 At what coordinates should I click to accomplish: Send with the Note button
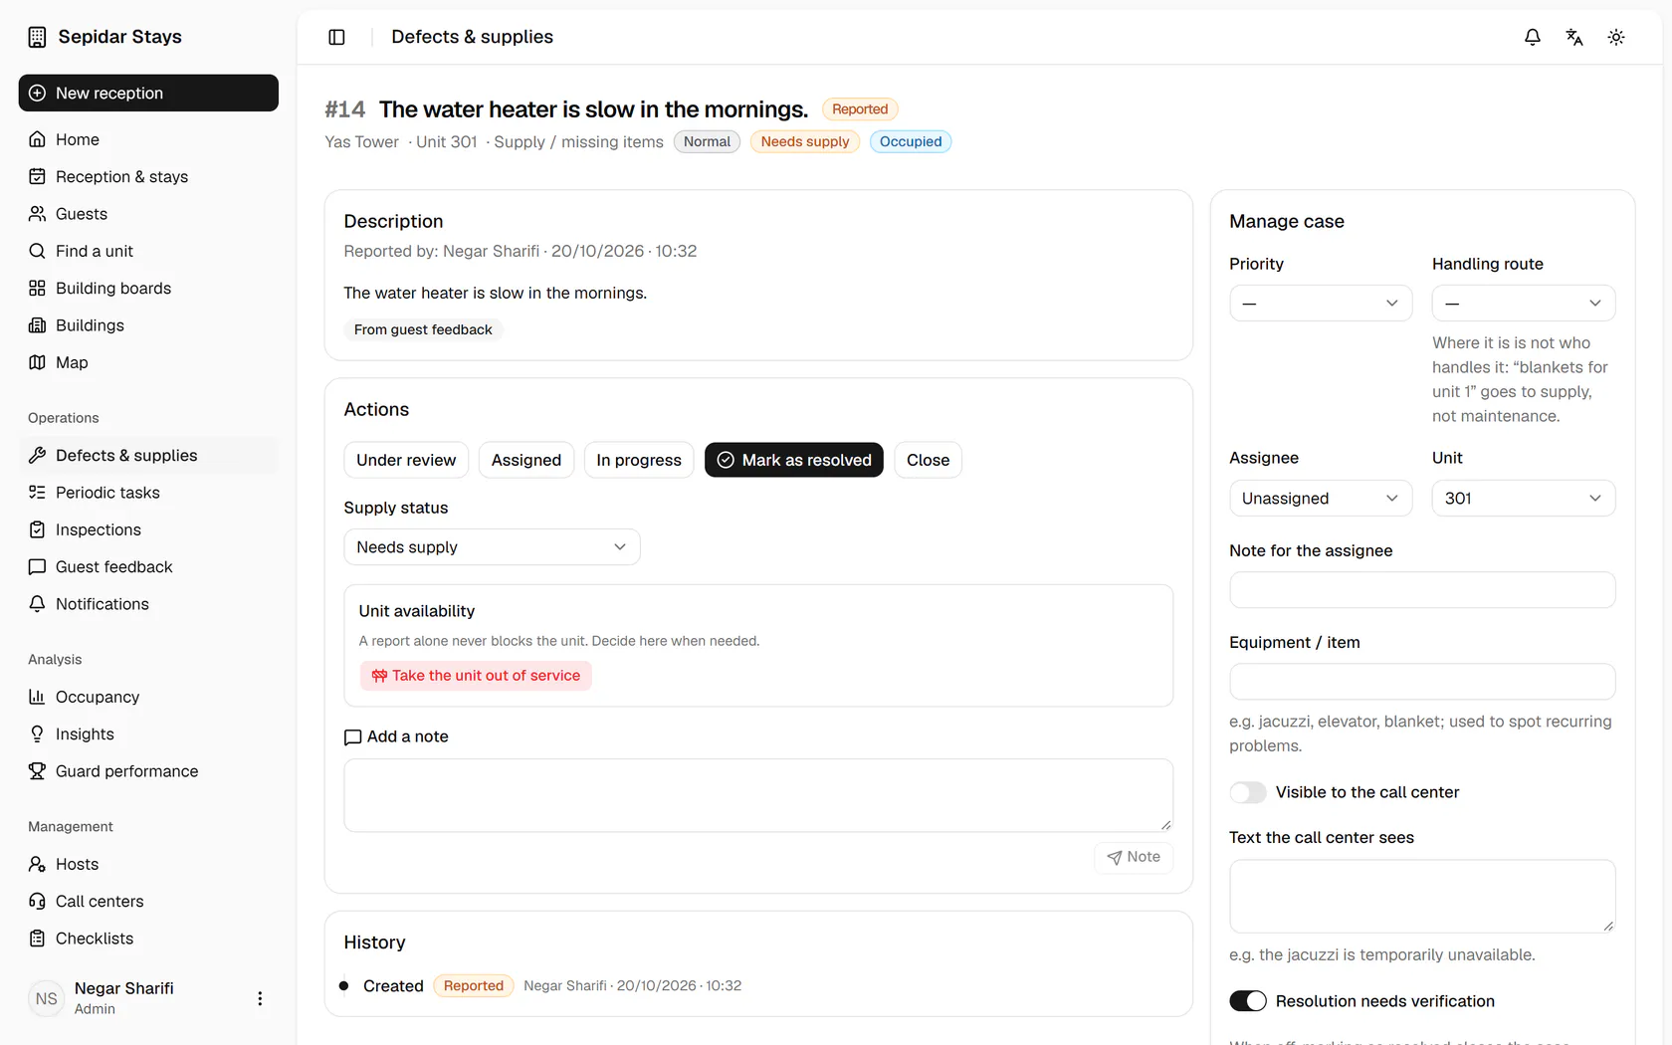1134,857
